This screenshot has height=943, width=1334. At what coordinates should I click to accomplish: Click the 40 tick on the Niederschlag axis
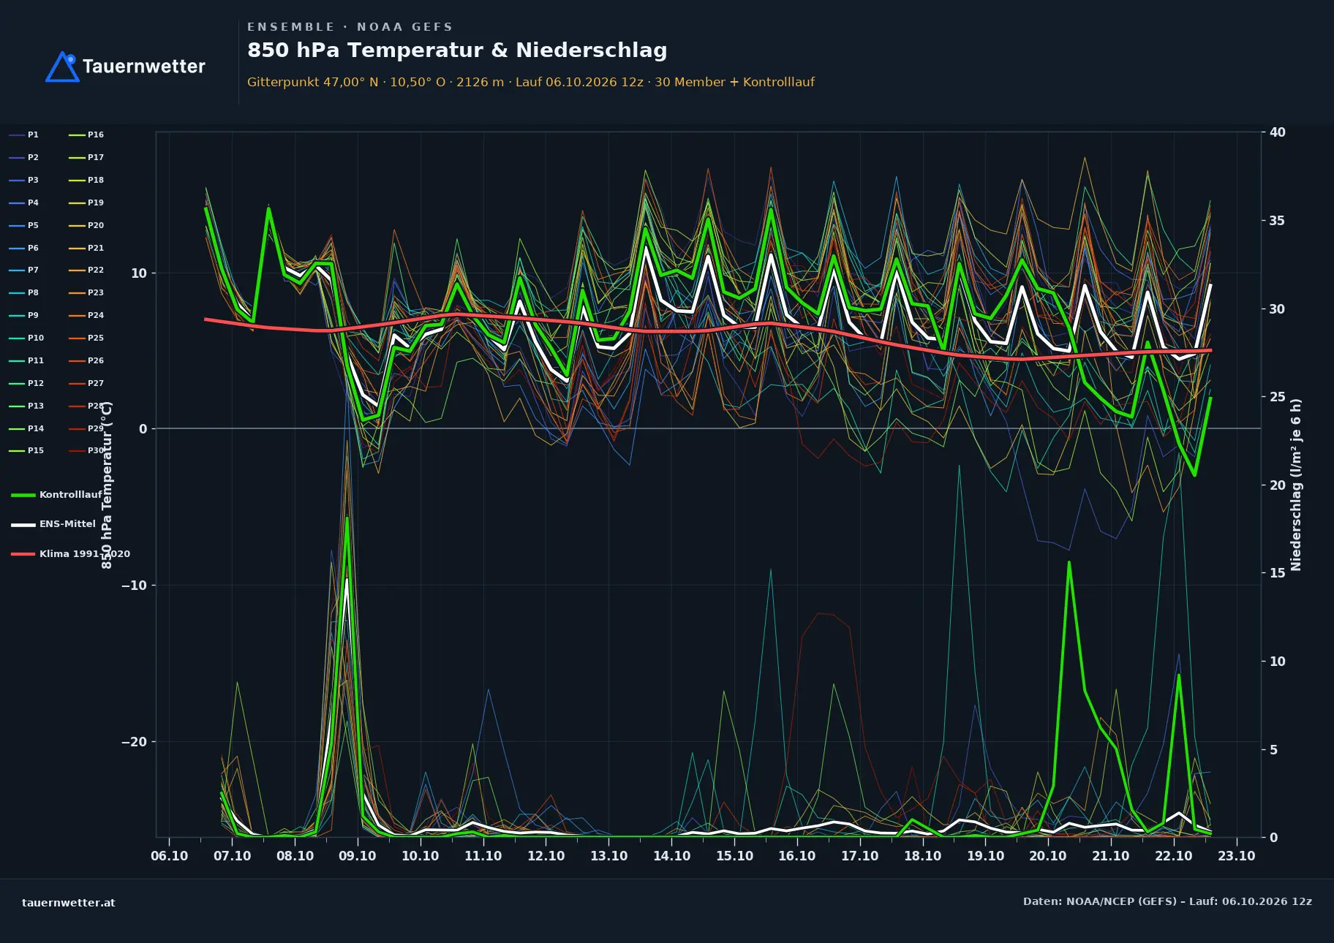click(x=1277, y=132)
